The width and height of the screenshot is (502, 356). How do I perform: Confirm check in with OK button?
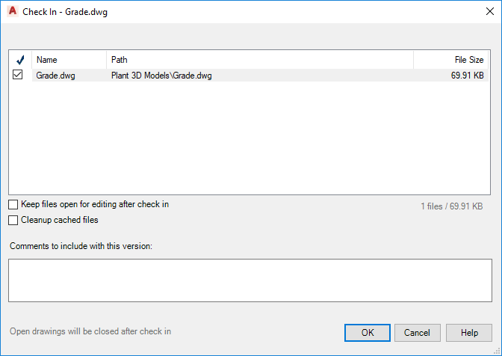tap(368, 333)
